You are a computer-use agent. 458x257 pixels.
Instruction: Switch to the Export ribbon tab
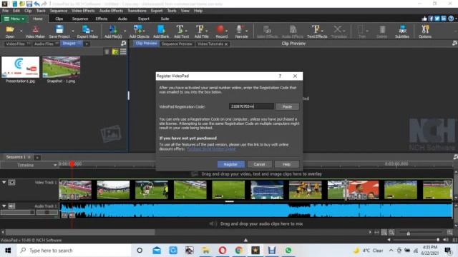tap(143, 19)
